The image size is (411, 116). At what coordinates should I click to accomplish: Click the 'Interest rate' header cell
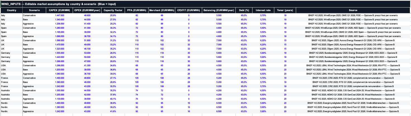click(263, 10)
